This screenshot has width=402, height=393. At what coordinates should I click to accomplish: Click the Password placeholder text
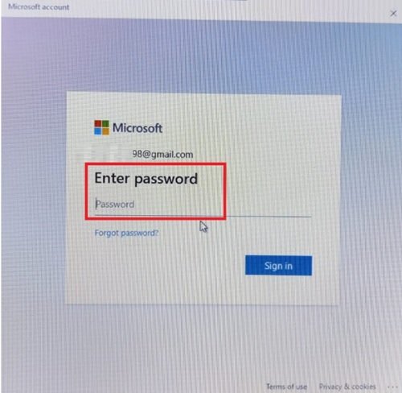click(115, 205)
